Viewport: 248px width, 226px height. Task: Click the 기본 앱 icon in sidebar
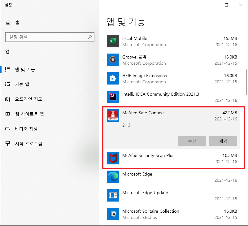tap(8, 84)
